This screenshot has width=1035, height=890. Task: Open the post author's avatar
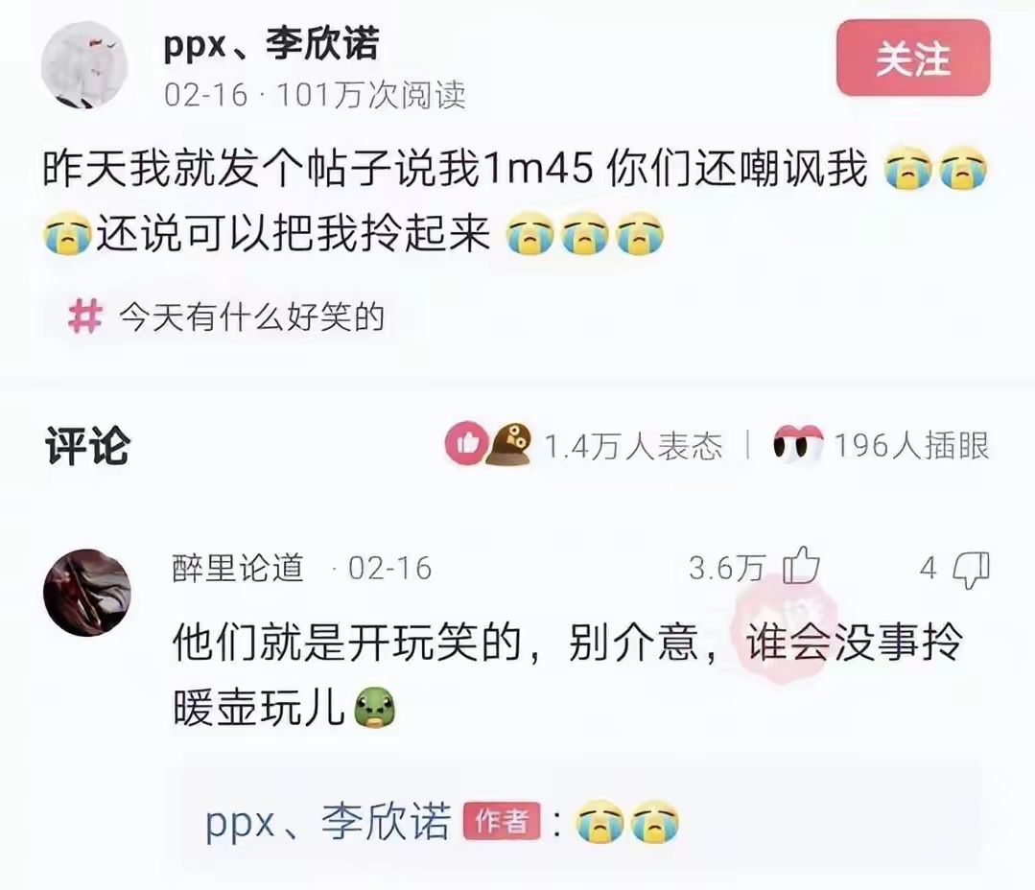pos(83,64)
